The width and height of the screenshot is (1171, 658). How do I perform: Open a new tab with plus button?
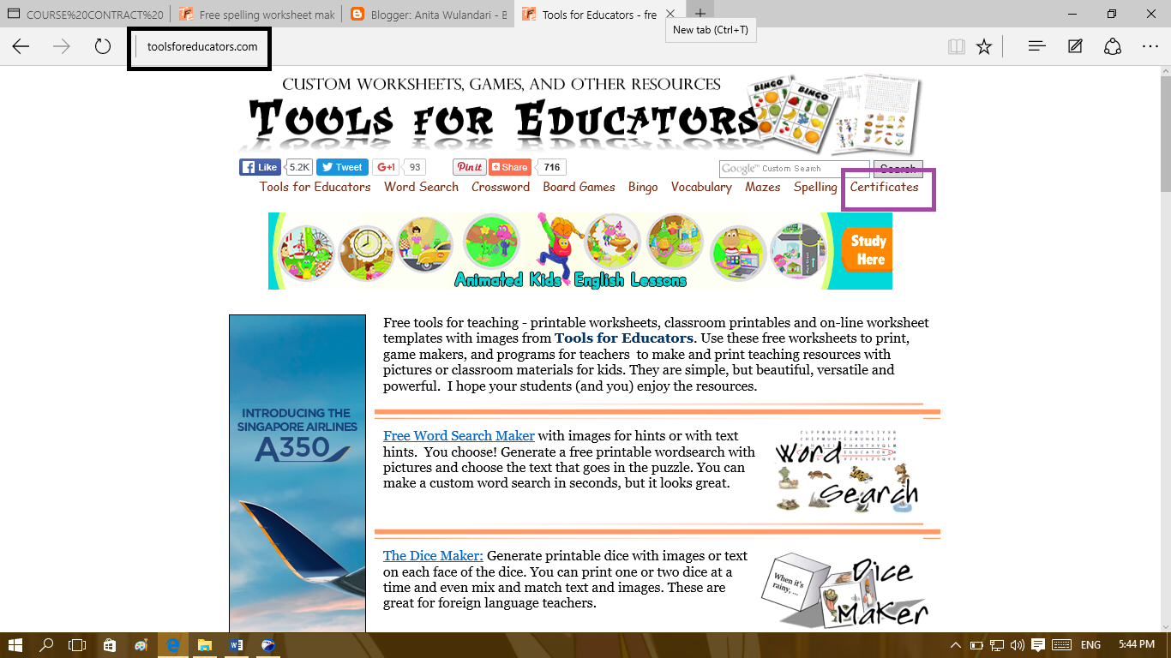click(700, 14)
